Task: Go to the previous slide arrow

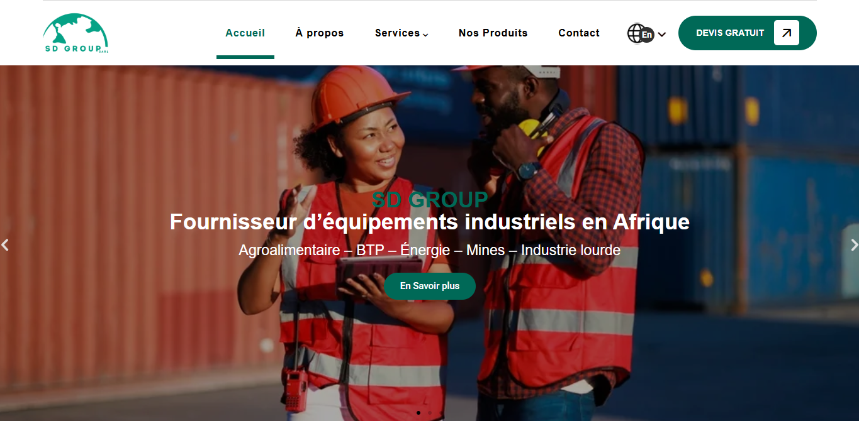Action: pos(5,244)
